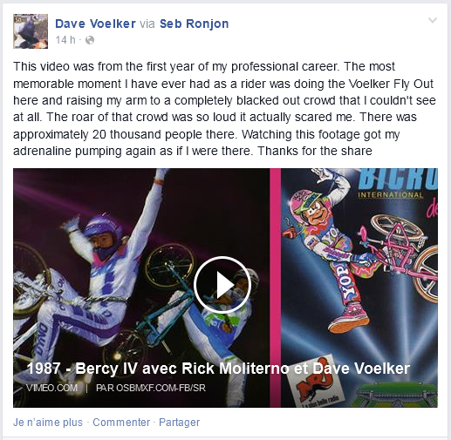
Task: Click the VIMEO.COM source label
Action: tap(51, 388)
